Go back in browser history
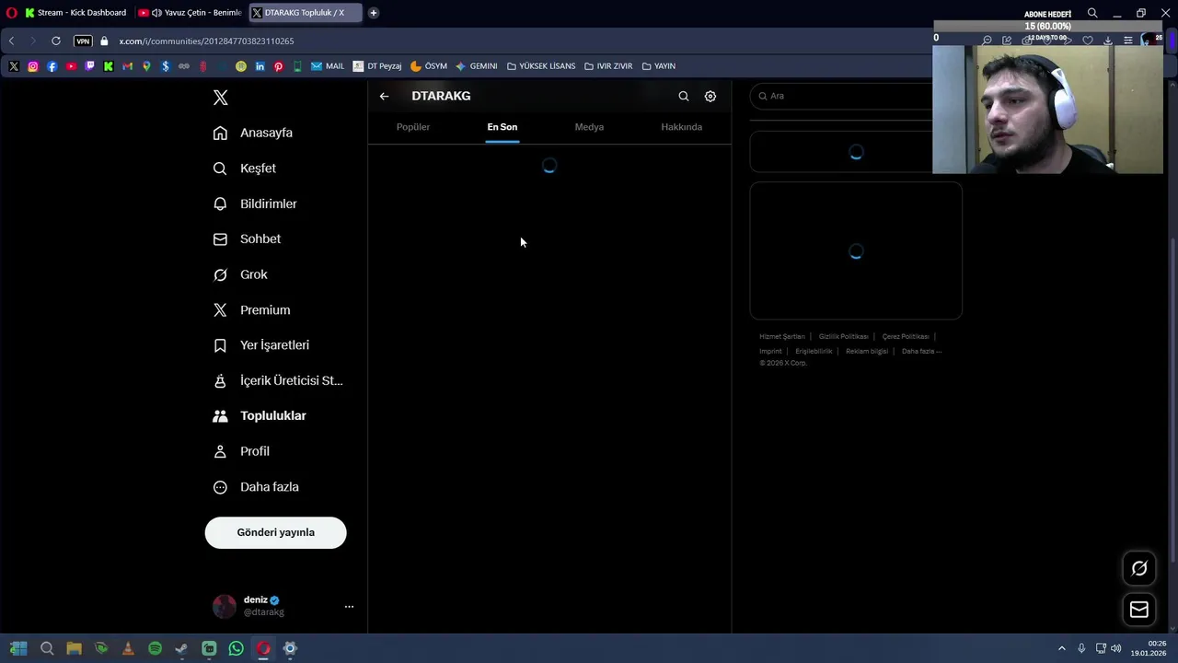1178x663 pixels. tap(11, 41)
